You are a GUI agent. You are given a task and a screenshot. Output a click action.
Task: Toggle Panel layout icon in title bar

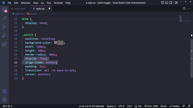tap(166, 3)
